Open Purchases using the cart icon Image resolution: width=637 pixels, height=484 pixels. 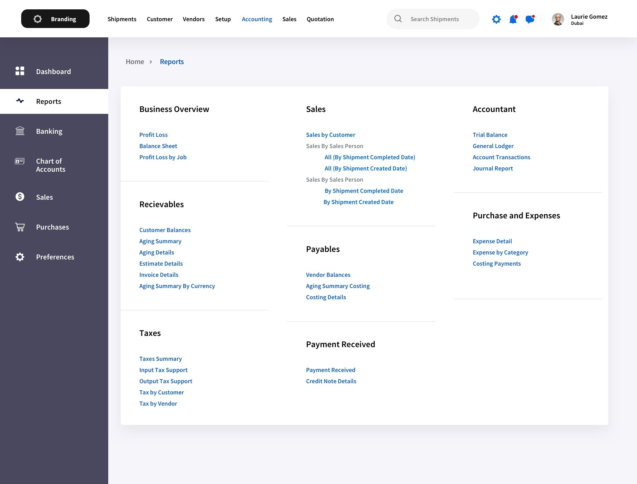(20, 227)
